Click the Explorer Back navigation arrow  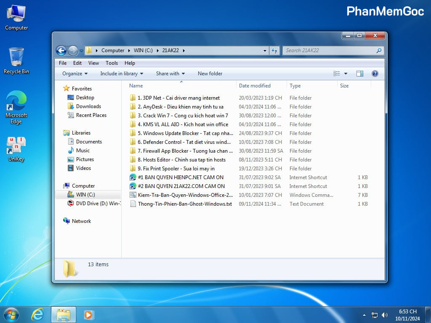[61, 50]
